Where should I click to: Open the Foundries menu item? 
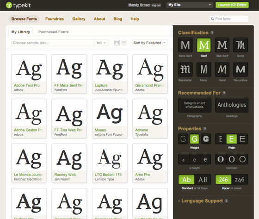(55, 19)
